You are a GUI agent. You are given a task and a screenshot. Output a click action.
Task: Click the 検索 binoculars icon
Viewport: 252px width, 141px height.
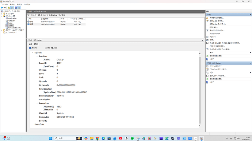click(207, 40)
